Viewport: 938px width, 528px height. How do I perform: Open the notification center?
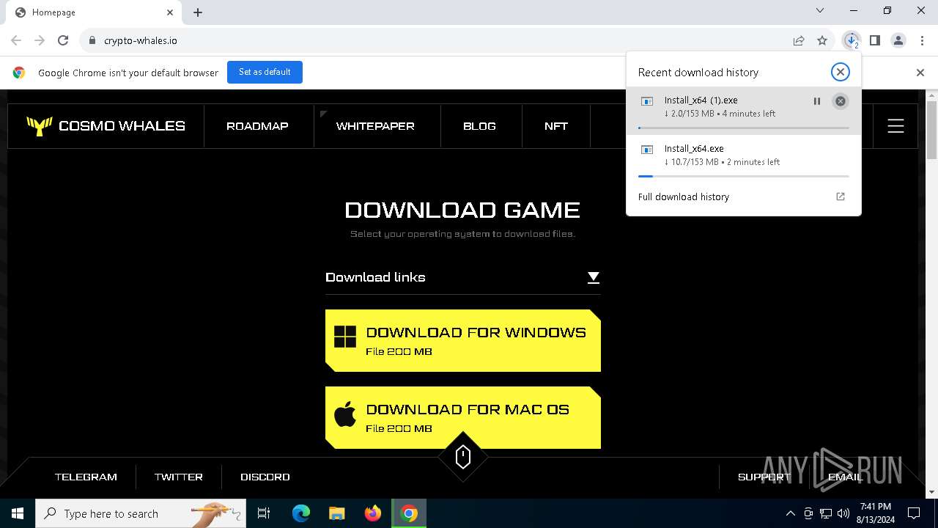coord(914,513)
